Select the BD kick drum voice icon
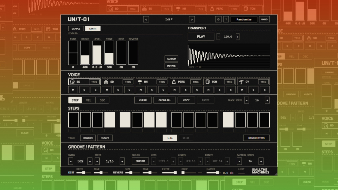The image size is (338, 190). [x=72, y=82]
